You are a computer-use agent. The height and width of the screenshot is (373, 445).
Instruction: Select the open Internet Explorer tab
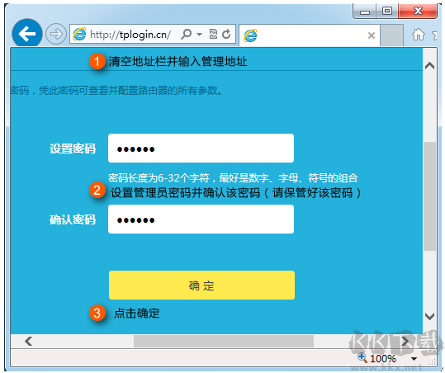point(310,35)
